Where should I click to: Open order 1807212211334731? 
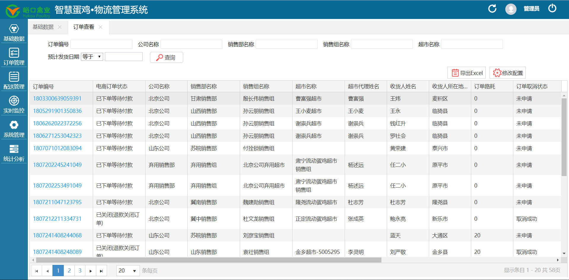[57, 219]
